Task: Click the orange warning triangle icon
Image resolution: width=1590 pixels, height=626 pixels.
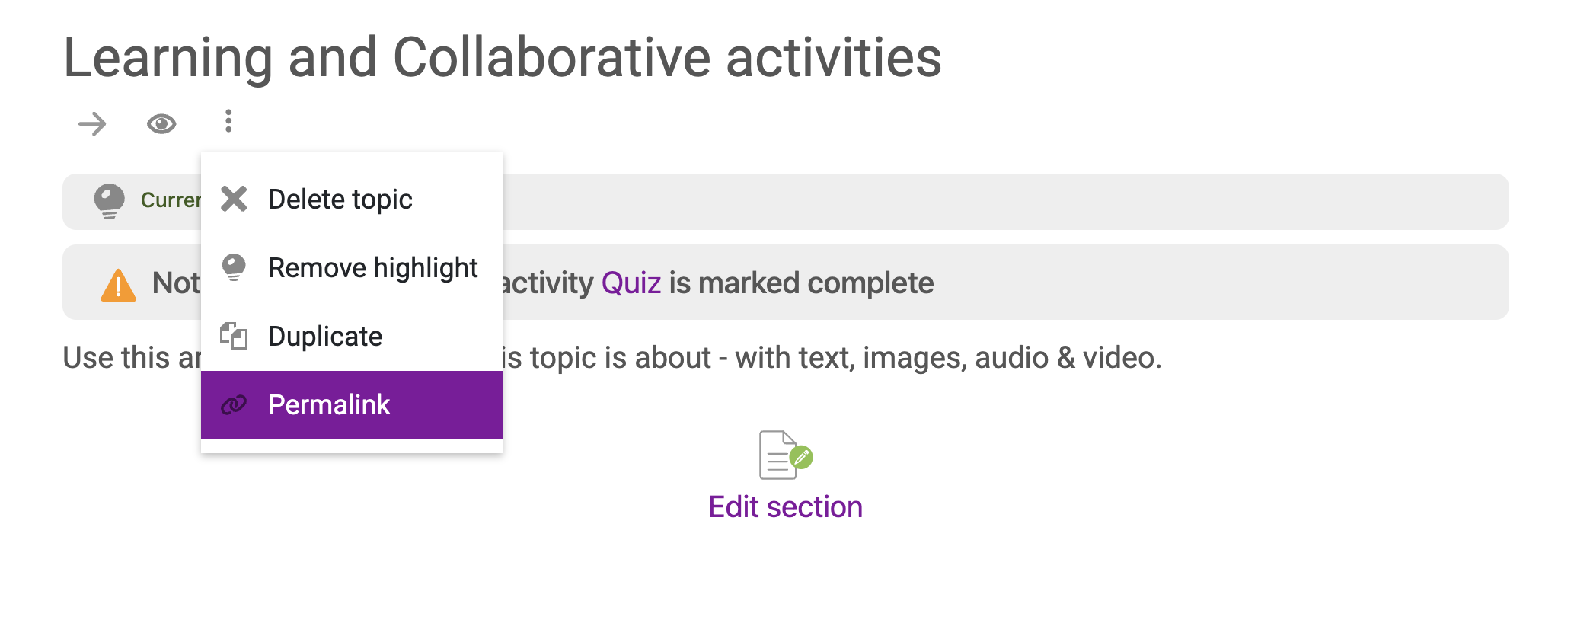Action: pyautogui.click(x=118, y=285)
